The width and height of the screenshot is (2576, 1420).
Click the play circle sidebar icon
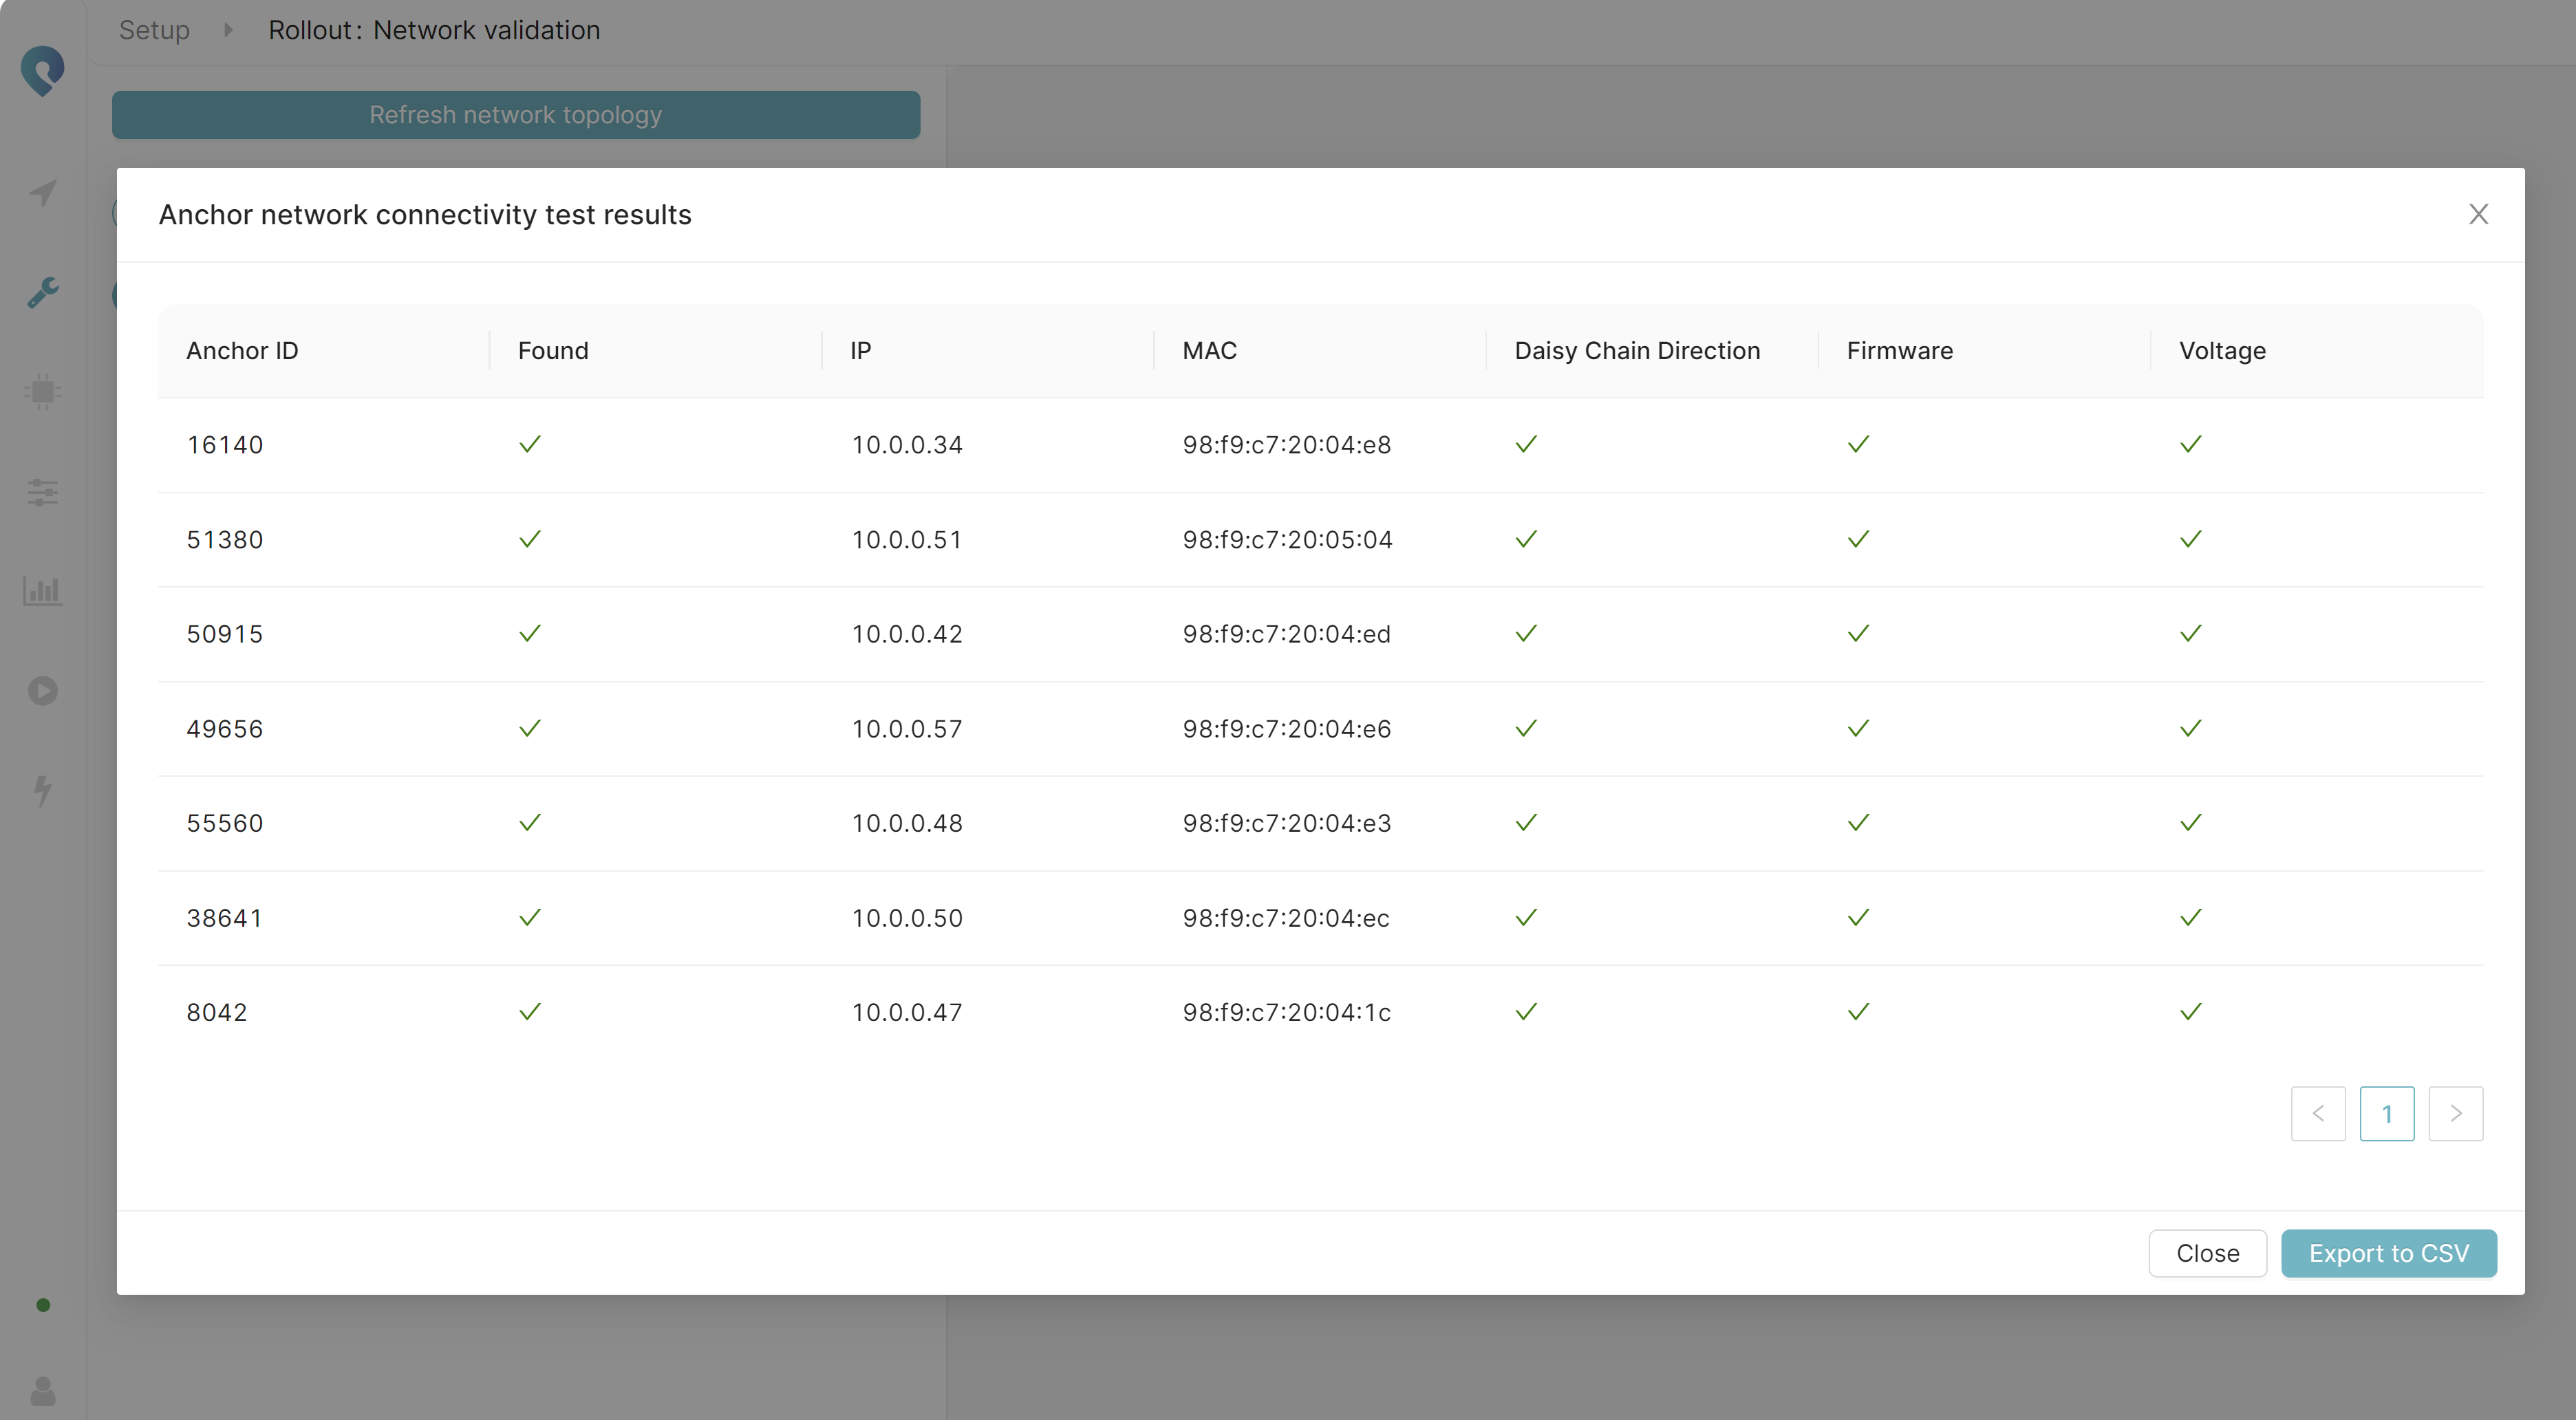coord(43,691)
